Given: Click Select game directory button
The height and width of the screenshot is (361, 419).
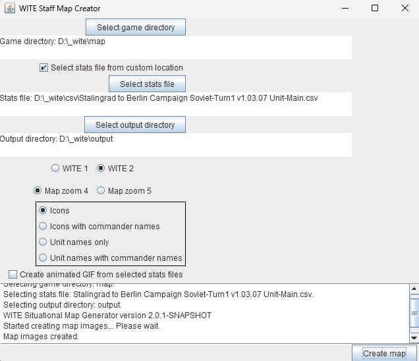Looking at the screenshot, I should [x=136, y=27].
